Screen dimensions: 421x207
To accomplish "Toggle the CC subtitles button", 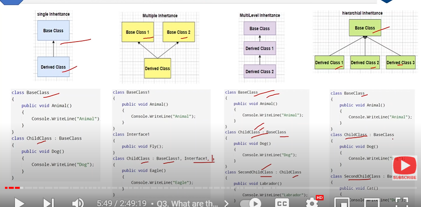I will (282, 203).
